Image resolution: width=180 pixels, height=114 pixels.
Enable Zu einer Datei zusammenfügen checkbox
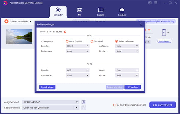click(x=115, y=105)
